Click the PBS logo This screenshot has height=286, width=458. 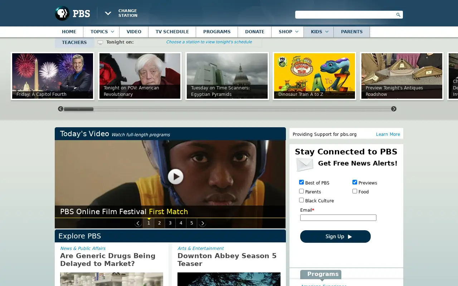(72, 14)
